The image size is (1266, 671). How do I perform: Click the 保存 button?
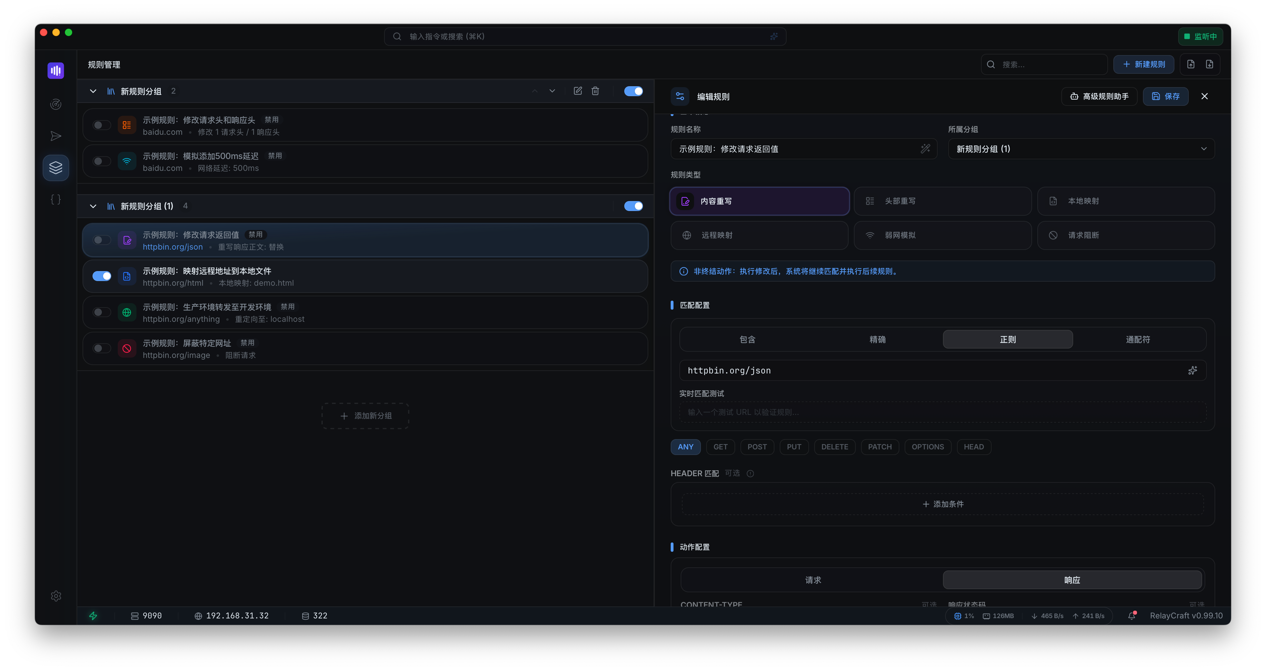(1165, 96)
